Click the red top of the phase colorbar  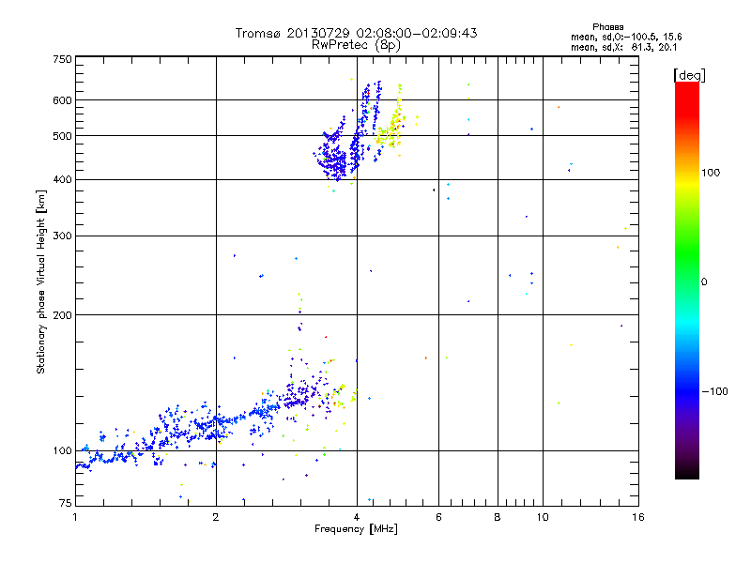pyautogui.click(x=686, y=87)
